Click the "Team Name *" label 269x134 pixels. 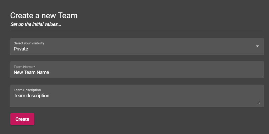pyautogui.click(x=24, y=67)
